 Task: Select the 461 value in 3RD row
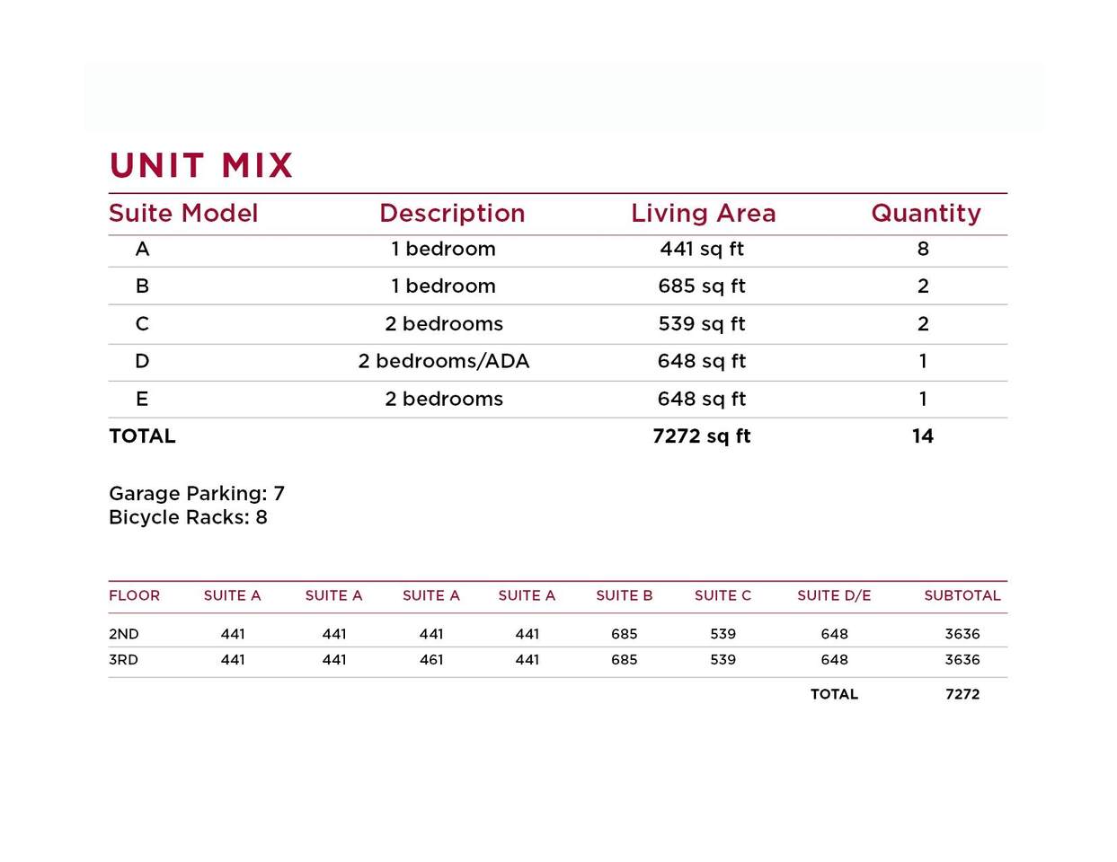[431, 660]
